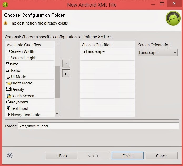
Task: Select Screen Height qualifier text
Action: point(23,58)
